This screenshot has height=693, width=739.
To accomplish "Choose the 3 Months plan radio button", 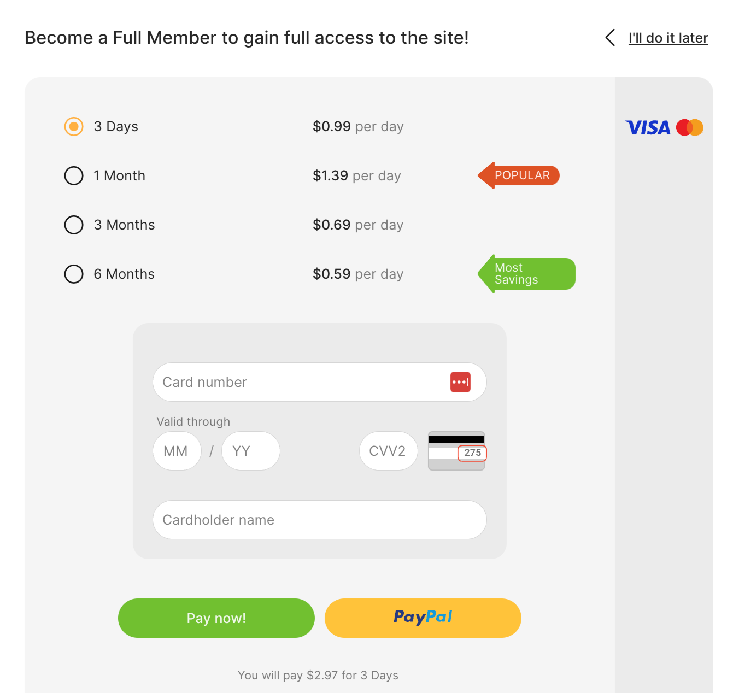I will [x=74, y=225].
